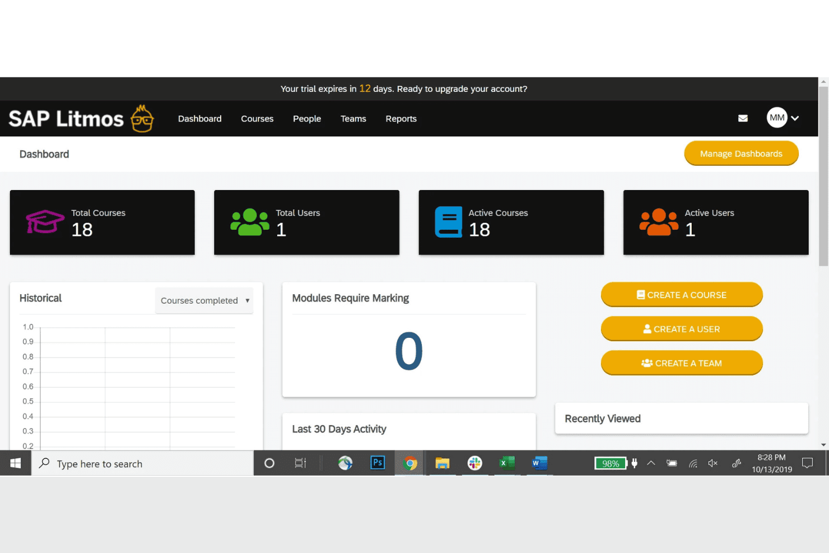This screenshot has width=829, height=553.
Task: Click the trial expires upgrade message
Action: (404, 89)
